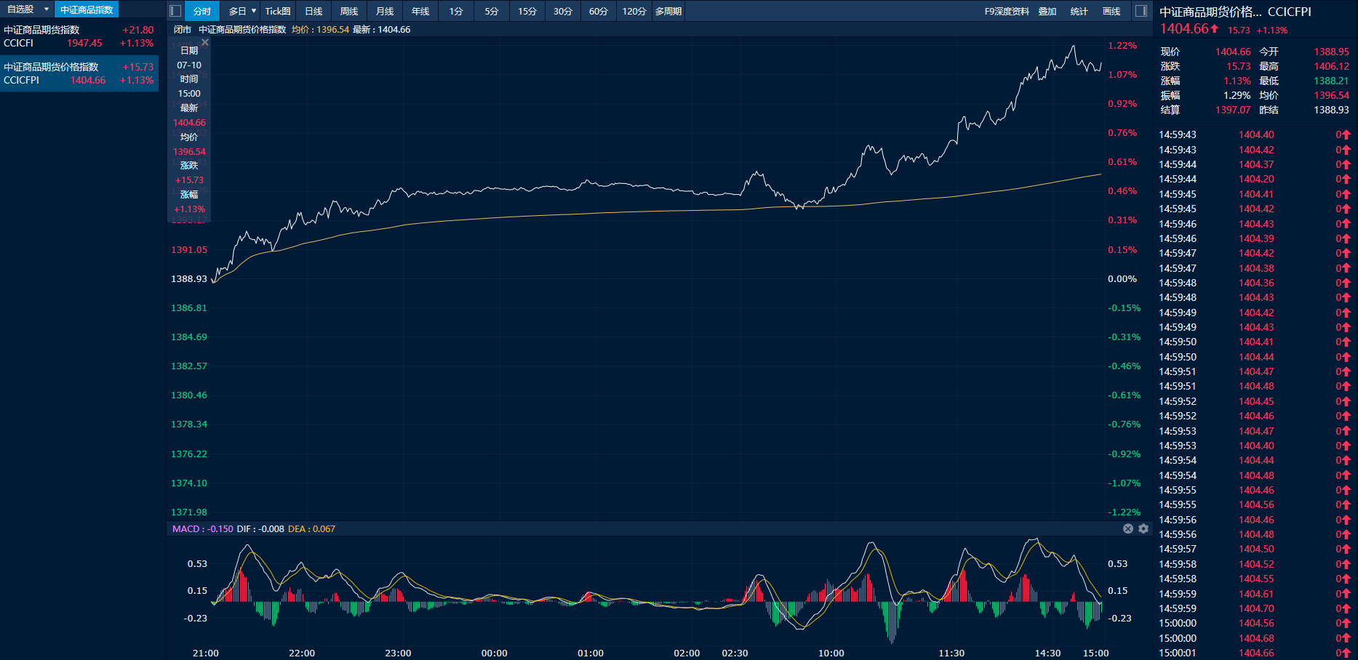Select the 15分 period
The image size is (1358, 660).
click(527, 11)
